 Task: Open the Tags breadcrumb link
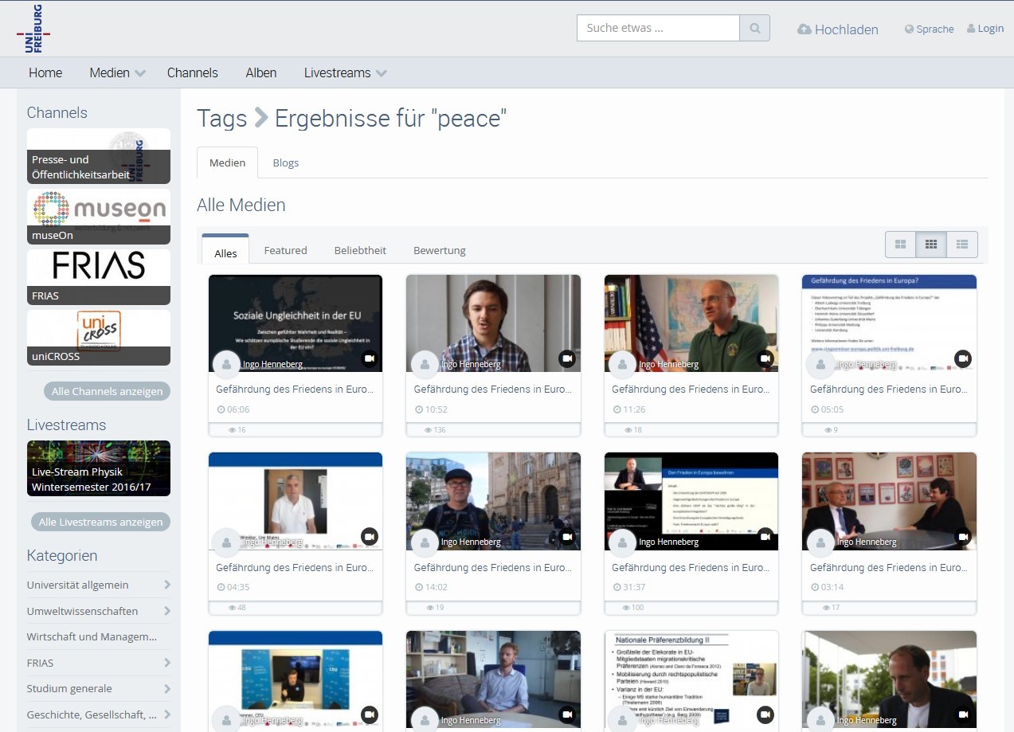point(222,118)
